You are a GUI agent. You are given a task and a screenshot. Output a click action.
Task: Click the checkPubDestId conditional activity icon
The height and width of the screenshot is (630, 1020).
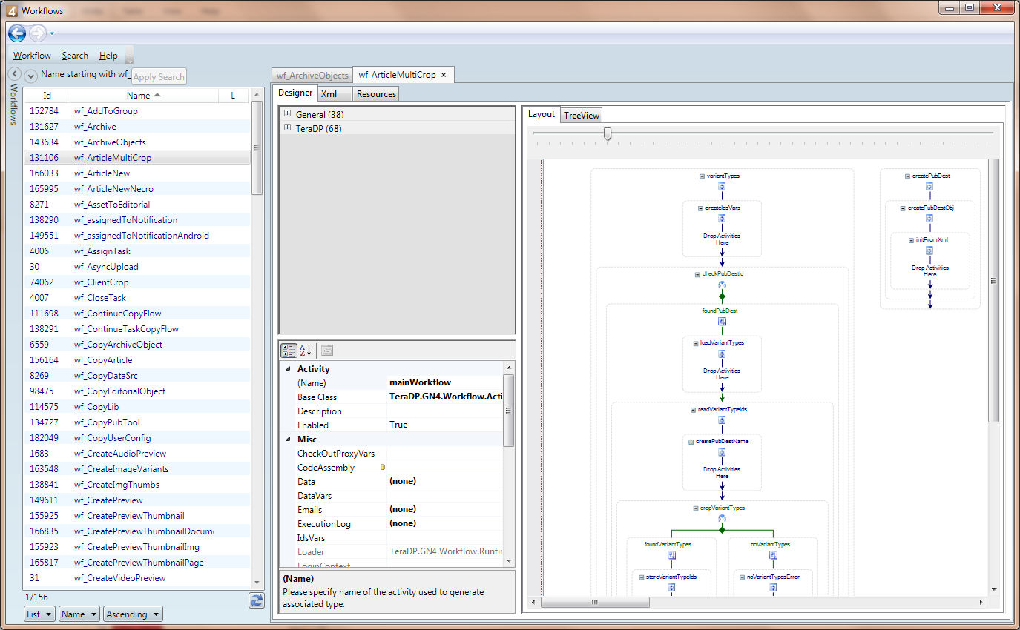point(722,285)
